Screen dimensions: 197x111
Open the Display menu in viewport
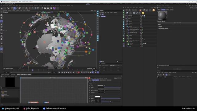point(14,11)
